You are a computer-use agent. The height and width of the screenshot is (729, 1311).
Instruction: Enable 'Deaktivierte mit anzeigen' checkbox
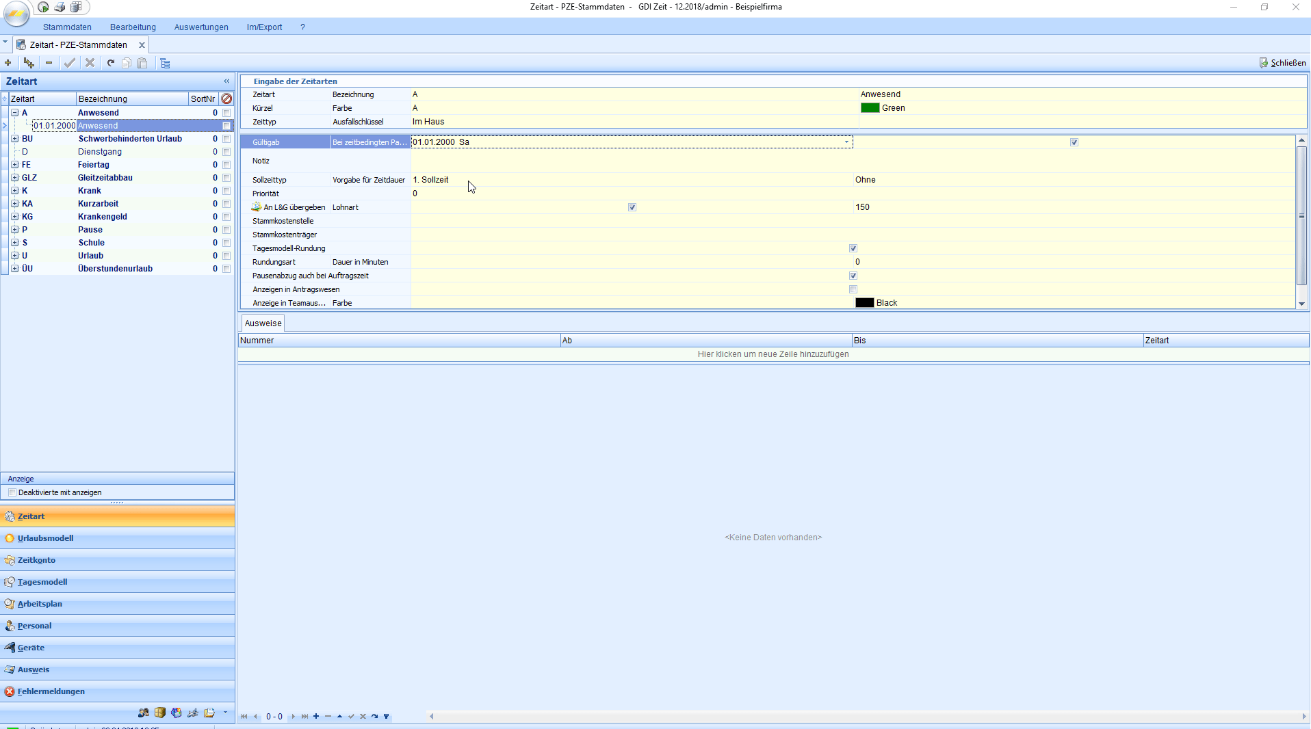click(12, 492)
